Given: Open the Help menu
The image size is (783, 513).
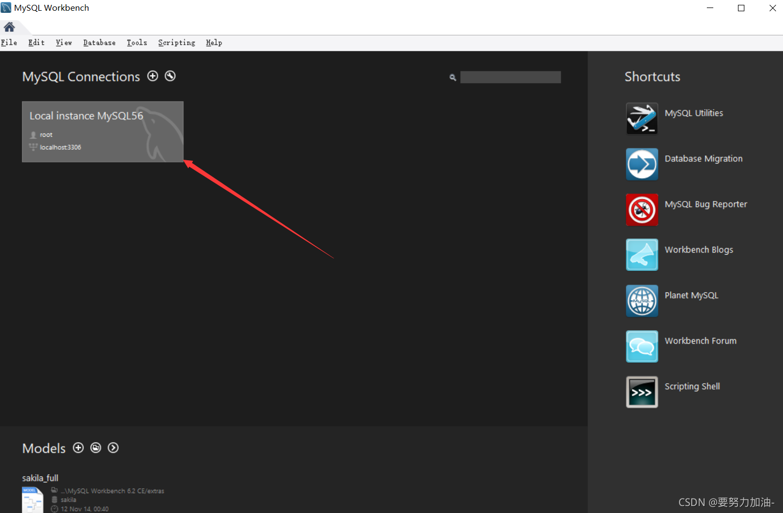Looking at the screenshot, I should (214, 43).
